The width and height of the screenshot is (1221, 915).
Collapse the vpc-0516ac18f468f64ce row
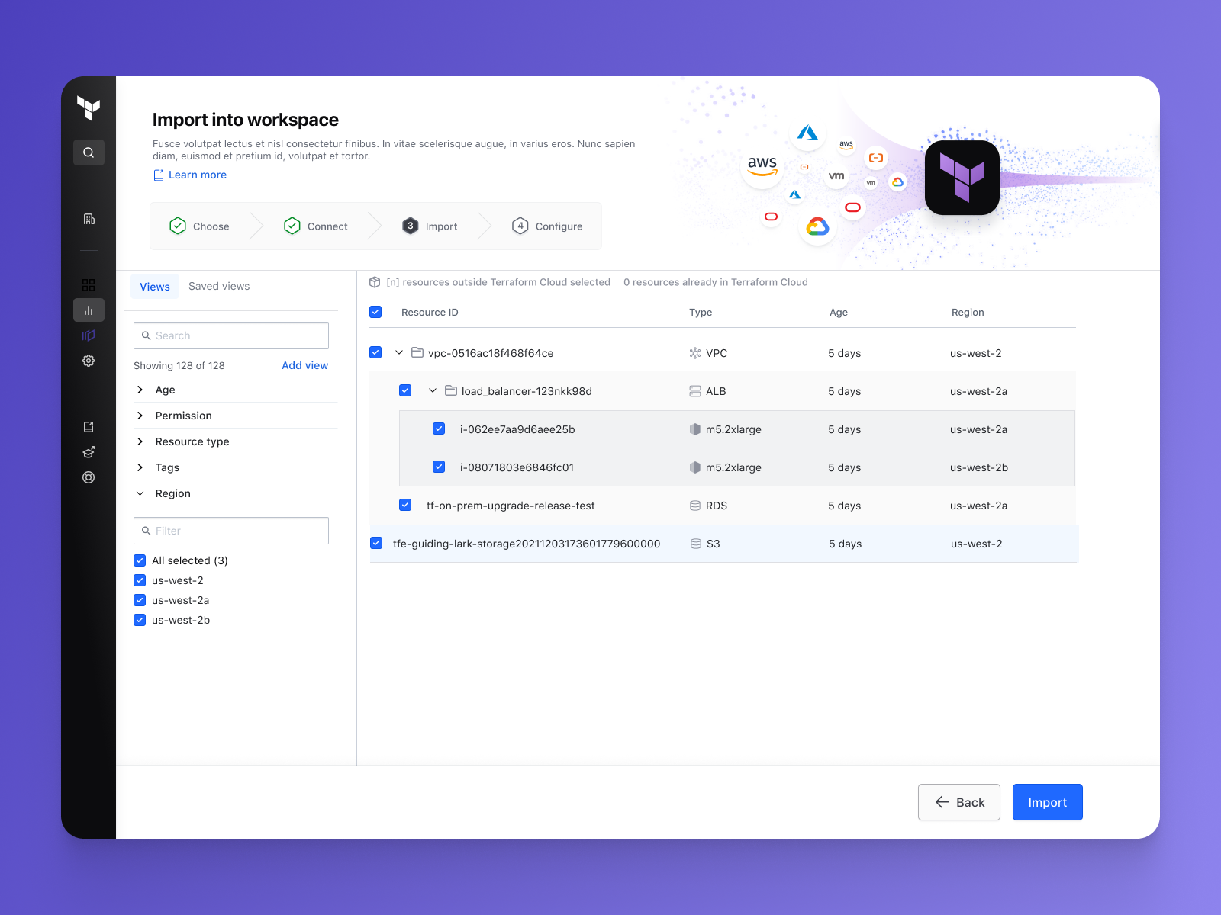[x=398, y=352]
